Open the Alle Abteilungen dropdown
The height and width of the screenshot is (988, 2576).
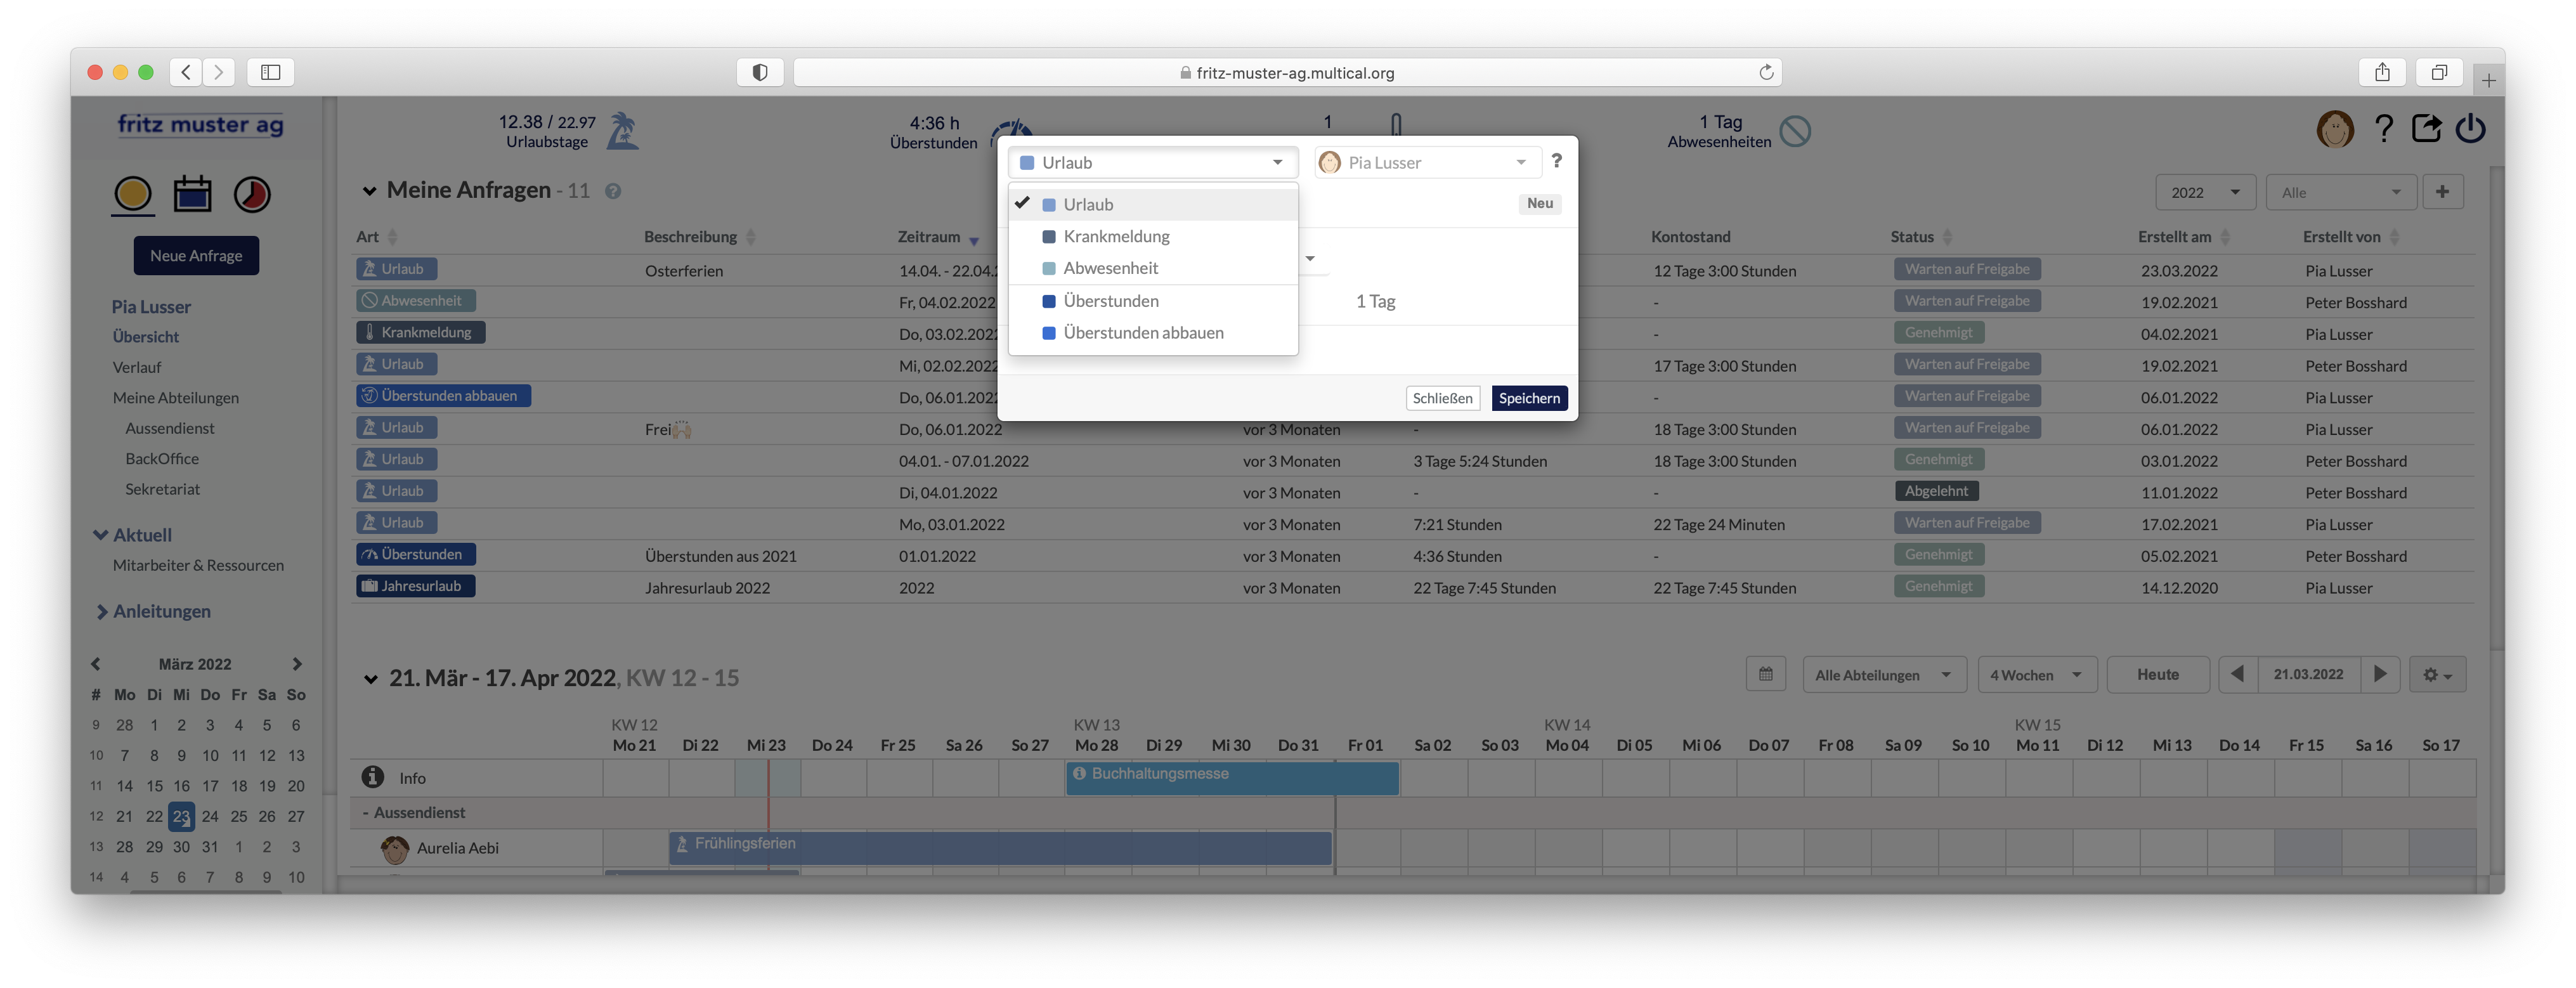1884,675
